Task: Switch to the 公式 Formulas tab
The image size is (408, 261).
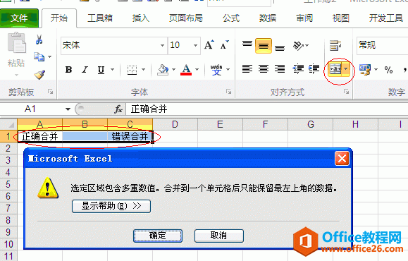Action: click(231, 18)
